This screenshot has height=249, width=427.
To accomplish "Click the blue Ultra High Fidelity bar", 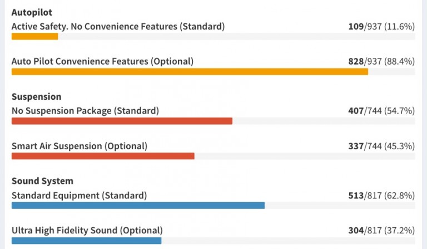I will [x=86, y=241].
